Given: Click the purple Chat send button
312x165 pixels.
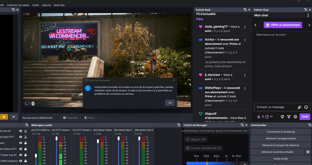Looking at the screenshot, I should pos(305,117).
